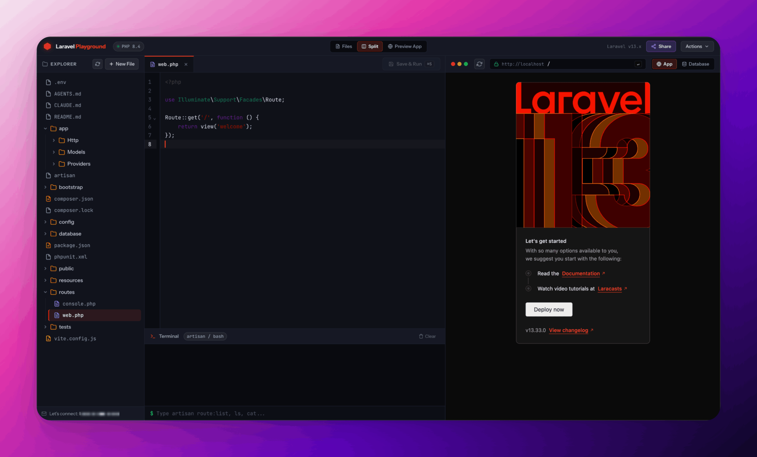Switch to Split view
This screenshot has height=457, width=757.
pyautogui.click(x=370, y=46)
